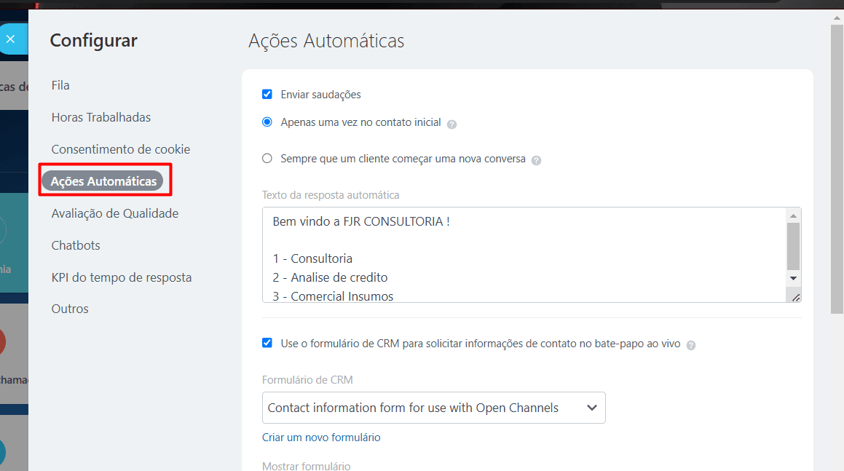Switch to 'Avaliação de Qualidade' section
The height and width of the screenshot is (471, 844).
point(115,213)
